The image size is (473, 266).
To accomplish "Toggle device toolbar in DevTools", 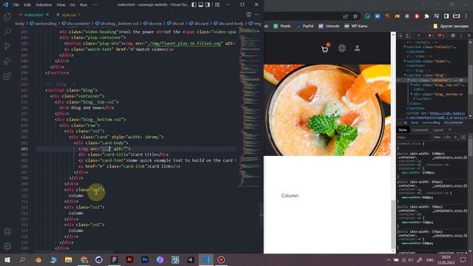I will pyautogui.click(x=407, y=35).
